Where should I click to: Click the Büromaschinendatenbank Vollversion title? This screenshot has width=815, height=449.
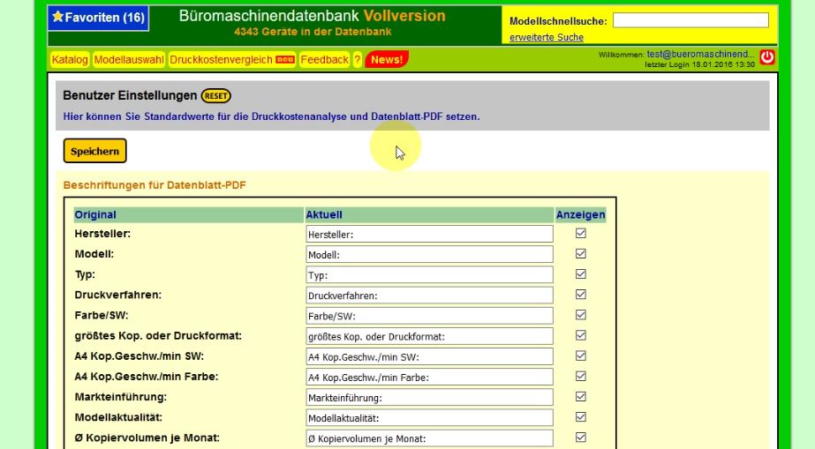point(312,16)
